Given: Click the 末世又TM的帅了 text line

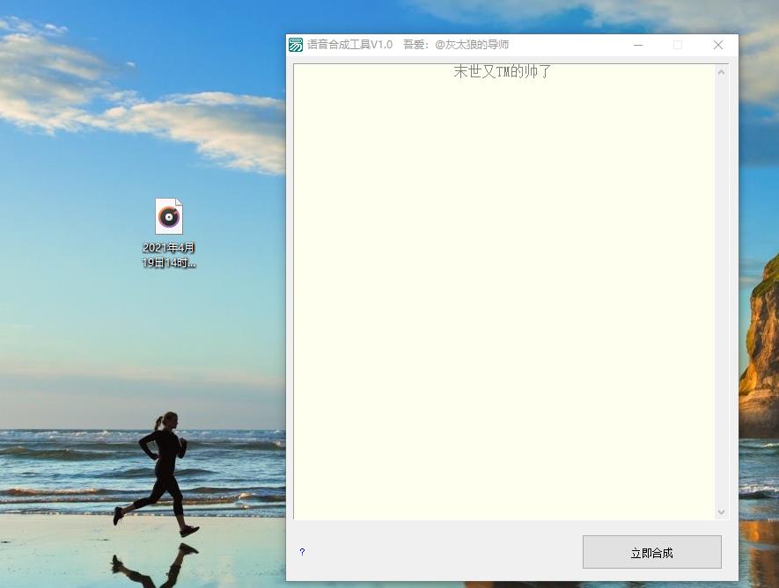Looking at the screenshot, I should pos(503,71).
